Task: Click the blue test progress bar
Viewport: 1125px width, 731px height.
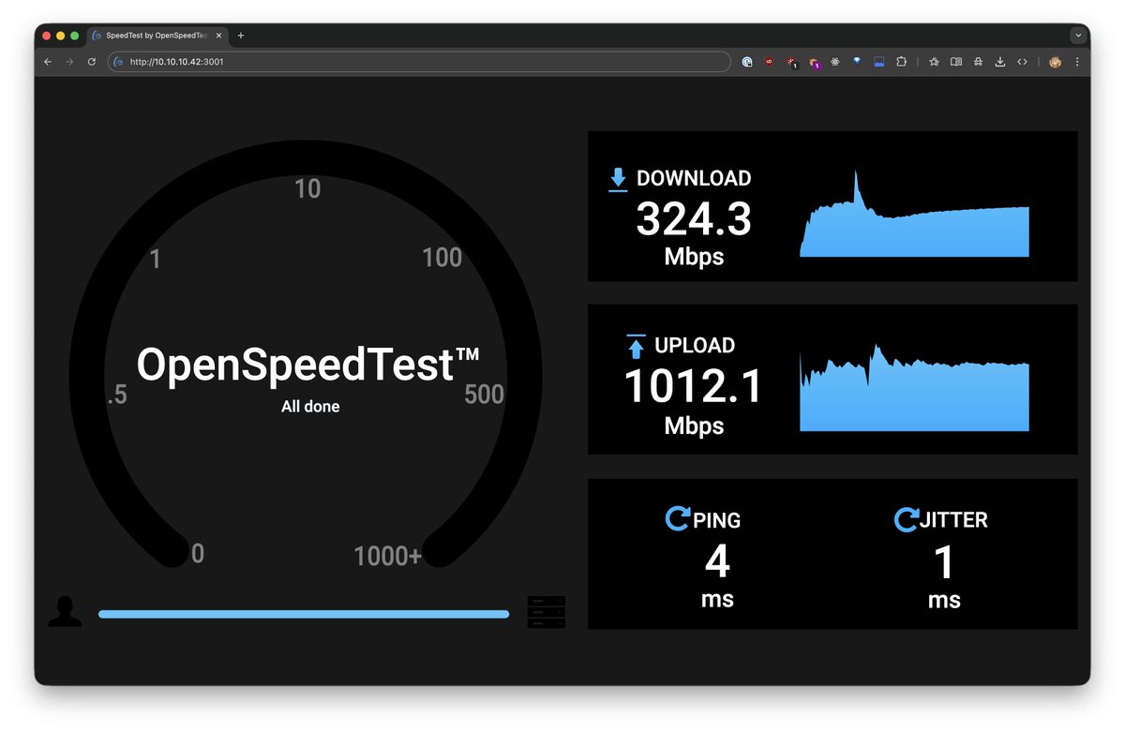Action: pyautogui.click(x=304, y=615)
